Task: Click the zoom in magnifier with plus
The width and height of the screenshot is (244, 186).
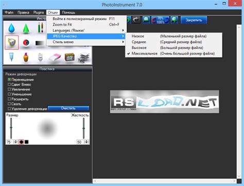Action: (175, 20)
